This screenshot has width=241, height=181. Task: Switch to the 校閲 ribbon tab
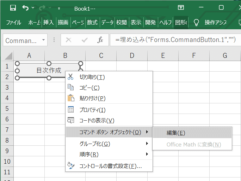(x=122, y=23)
